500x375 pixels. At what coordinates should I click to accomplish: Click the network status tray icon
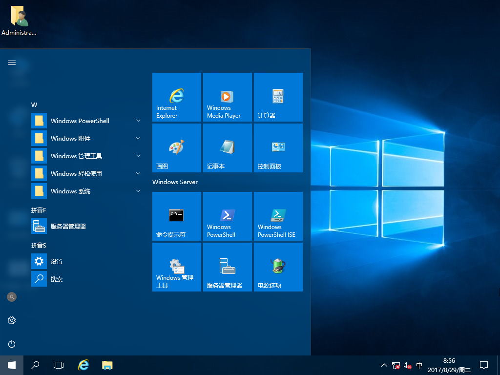[396, 365]
